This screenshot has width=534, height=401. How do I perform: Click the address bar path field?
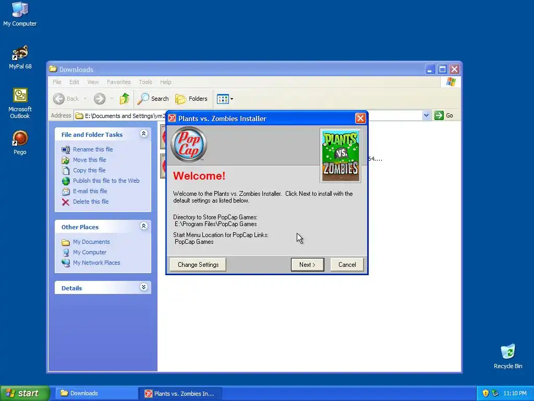click(x=120, y=115)
